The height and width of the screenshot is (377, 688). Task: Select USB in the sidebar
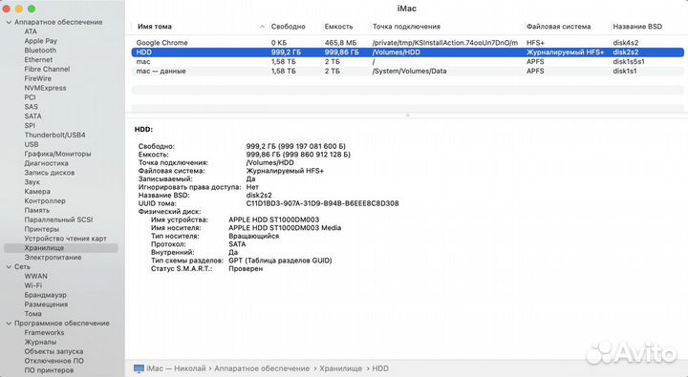[x=32, y=144]
